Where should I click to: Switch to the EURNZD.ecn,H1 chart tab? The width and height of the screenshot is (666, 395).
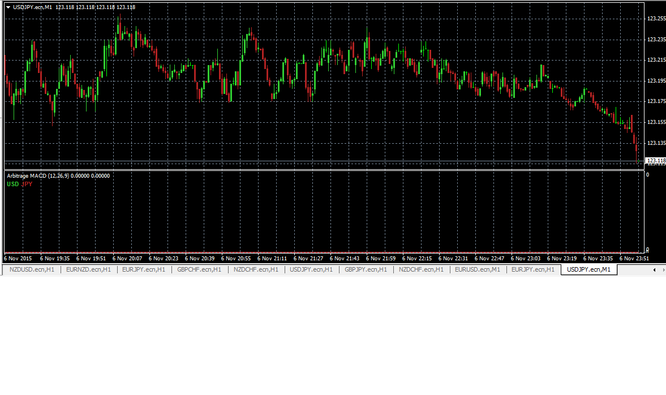pyautogui.click(x=88, y=269)
